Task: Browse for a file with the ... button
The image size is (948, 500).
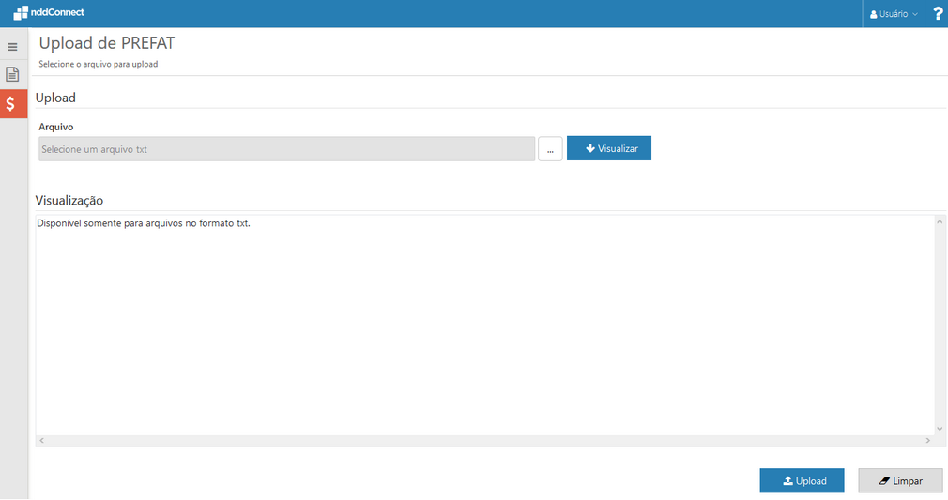Action: (x=550, y=149)
